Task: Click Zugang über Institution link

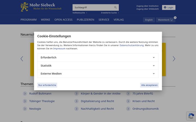Action: pyautogui.click(x=147, y=6)
